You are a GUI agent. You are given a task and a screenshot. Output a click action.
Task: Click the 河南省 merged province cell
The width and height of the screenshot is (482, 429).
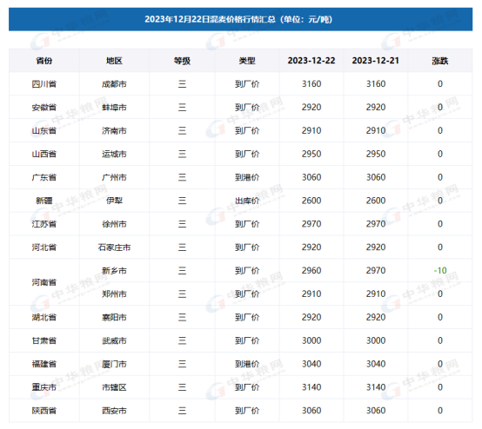pos(44,282)
